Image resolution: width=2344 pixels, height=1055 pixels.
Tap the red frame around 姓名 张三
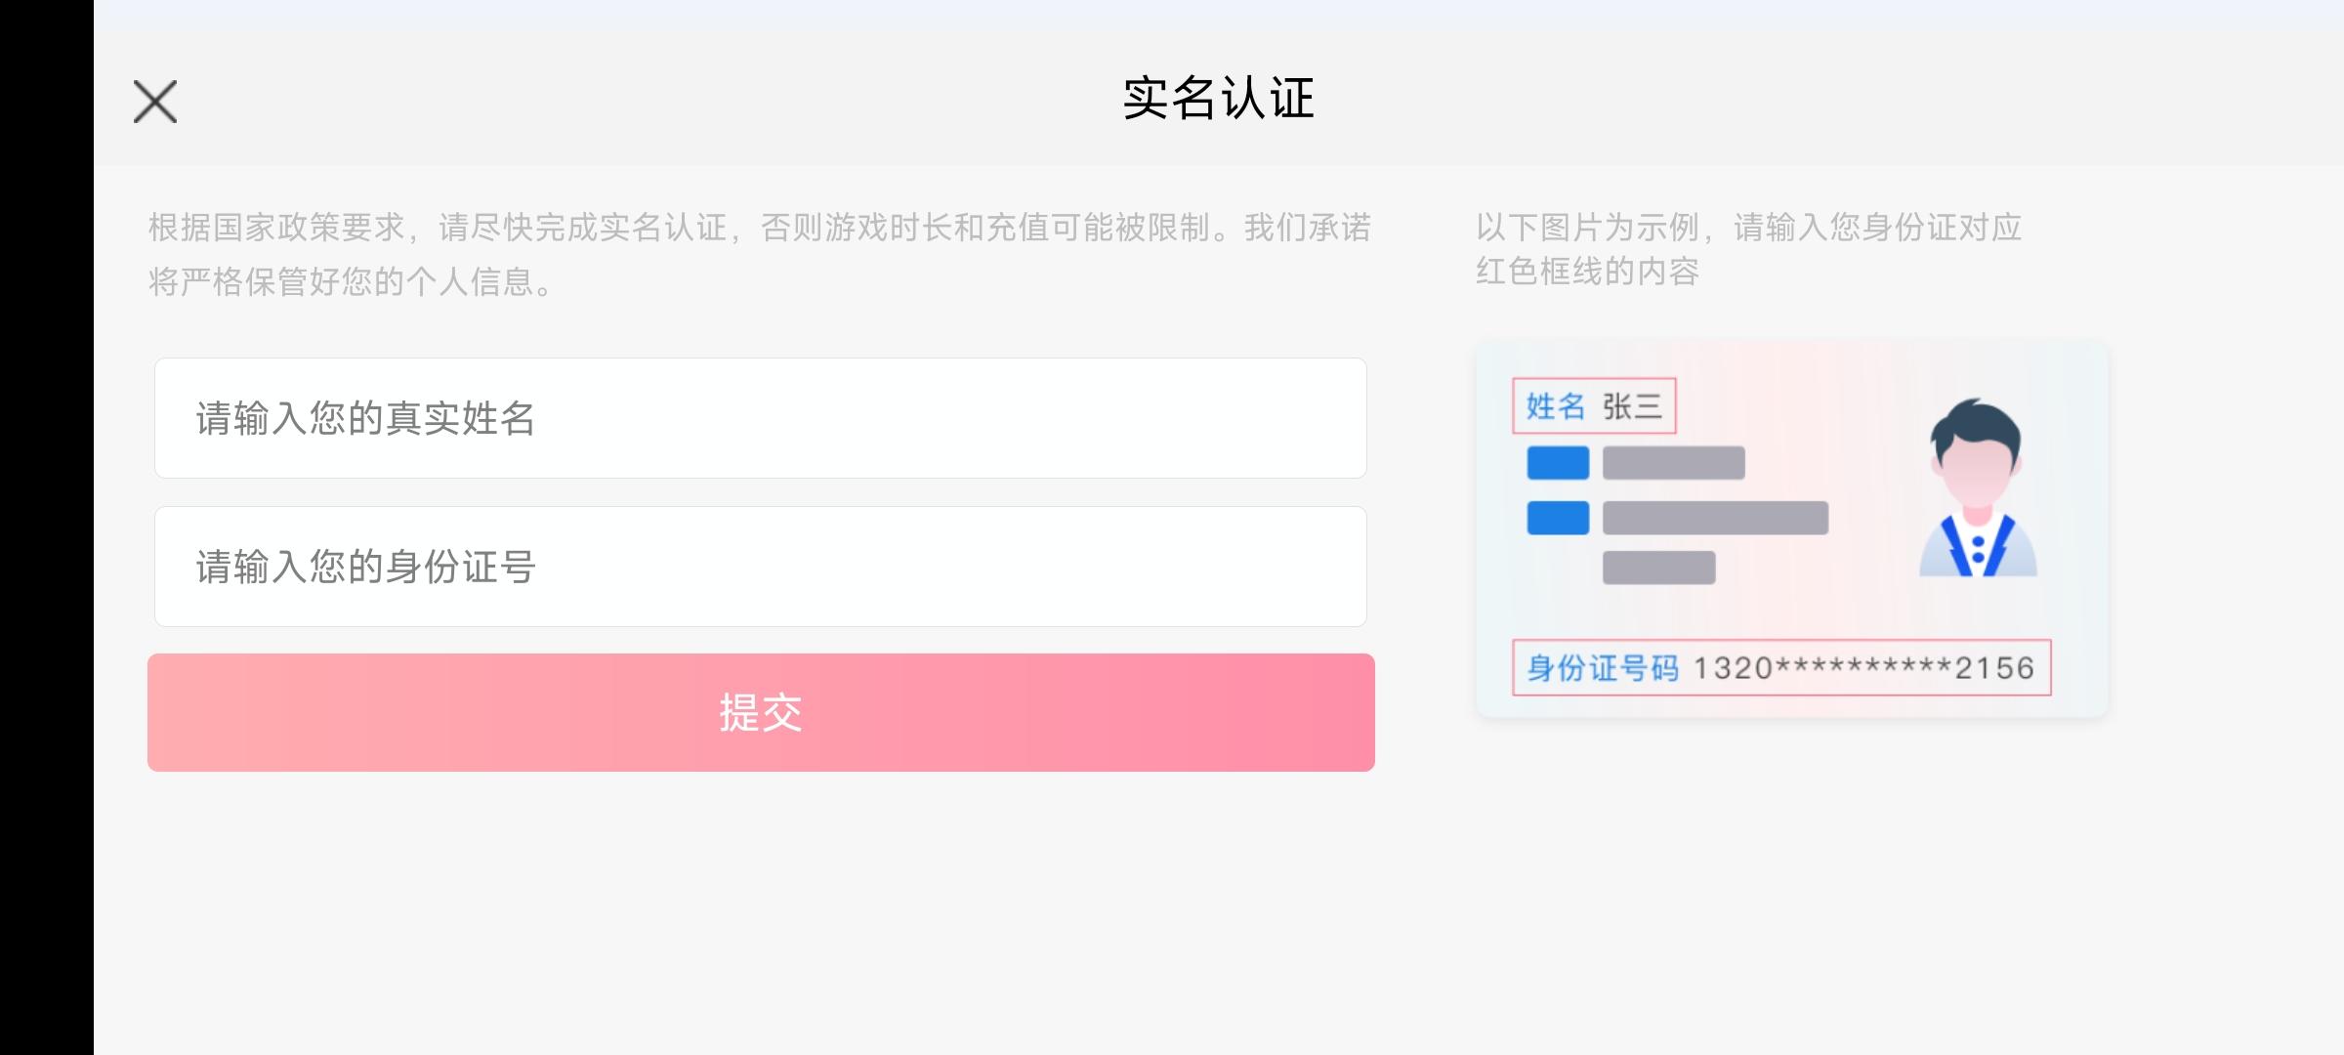1594,405
